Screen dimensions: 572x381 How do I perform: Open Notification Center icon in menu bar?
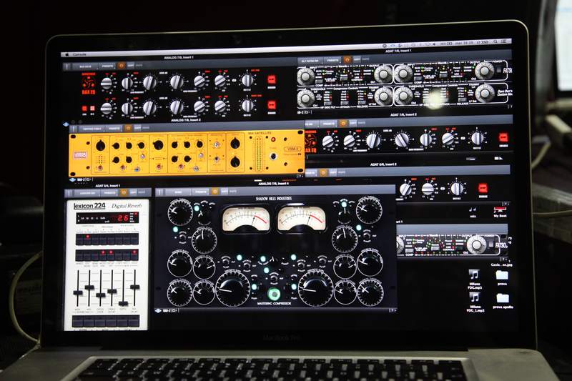click(504, 41)
